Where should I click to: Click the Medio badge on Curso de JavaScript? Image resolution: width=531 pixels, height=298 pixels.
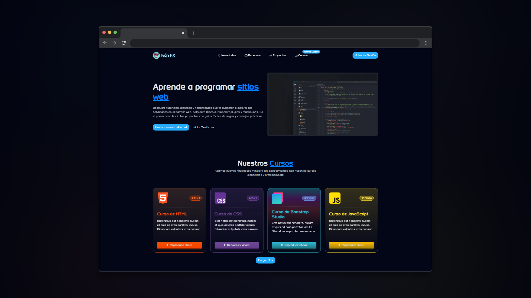366,198
